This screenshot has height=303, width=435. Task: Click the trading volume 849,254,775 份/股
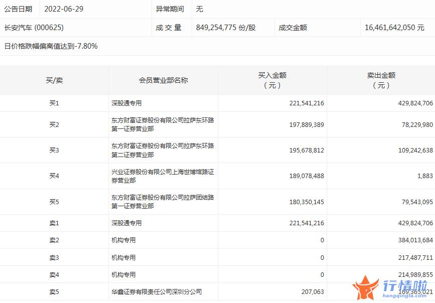tap(226, 28)
